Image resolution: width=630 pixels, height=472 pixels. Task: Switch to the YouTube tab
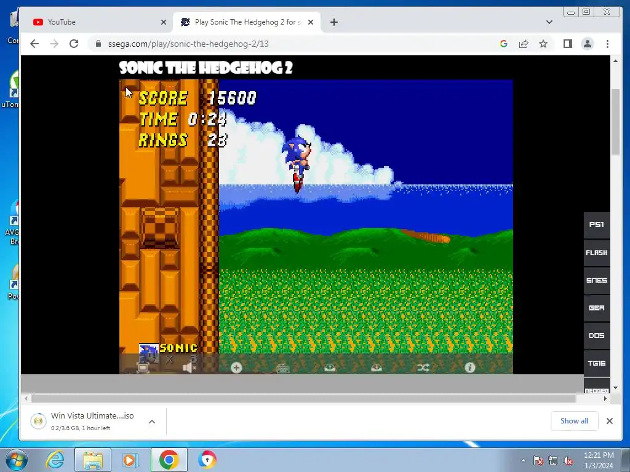[99, 22]
